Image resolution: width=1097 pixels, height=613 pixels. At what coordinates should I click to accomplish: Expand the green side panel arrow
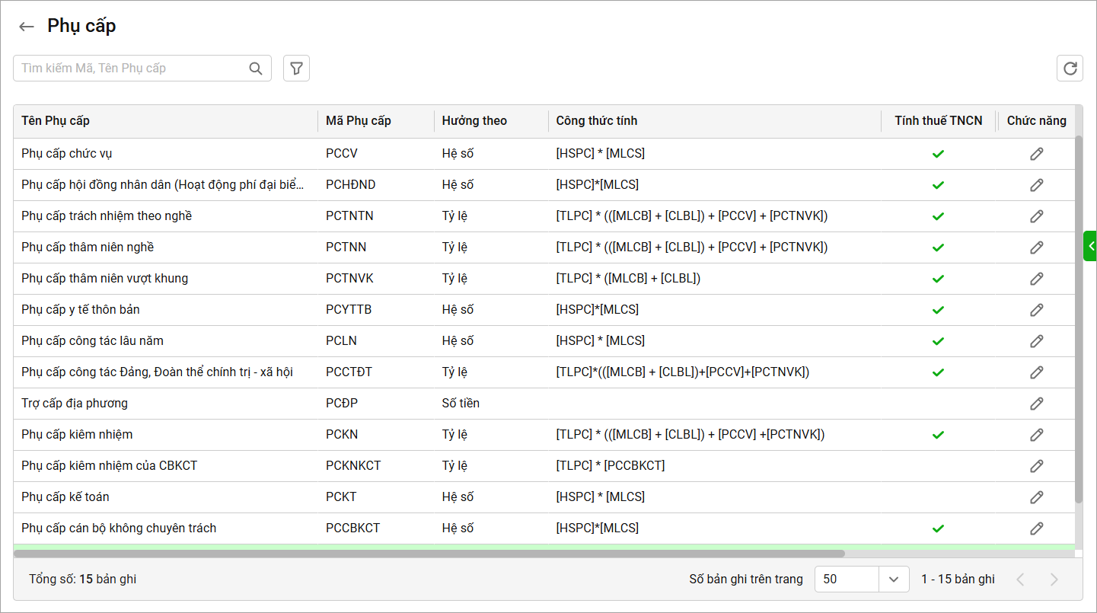pos(1090,246)
